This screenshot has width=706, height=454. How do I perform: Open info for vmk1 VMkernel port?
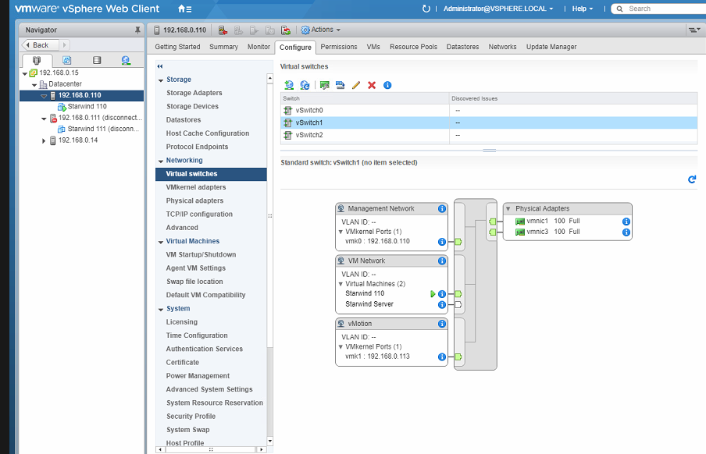(x=442, y=356)
